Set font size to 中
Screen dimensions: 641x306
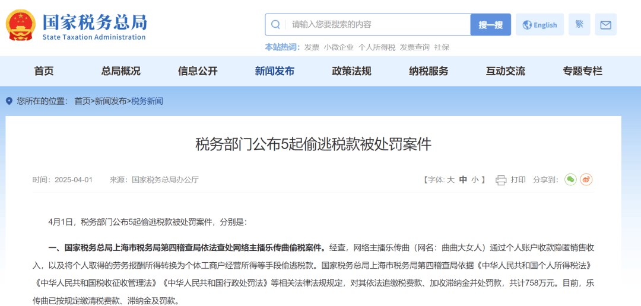click(x=463, y=180)
